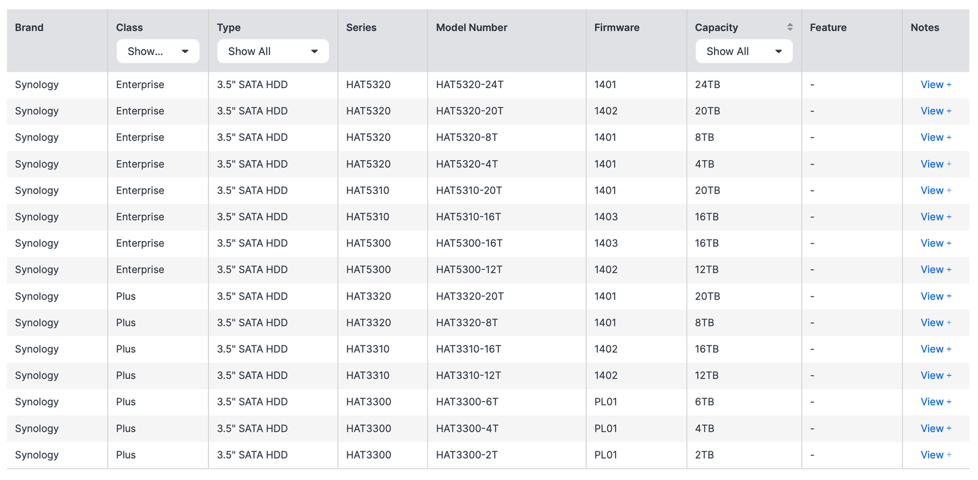
Task: Click View for HAT3300-4T
Action: 936,429
